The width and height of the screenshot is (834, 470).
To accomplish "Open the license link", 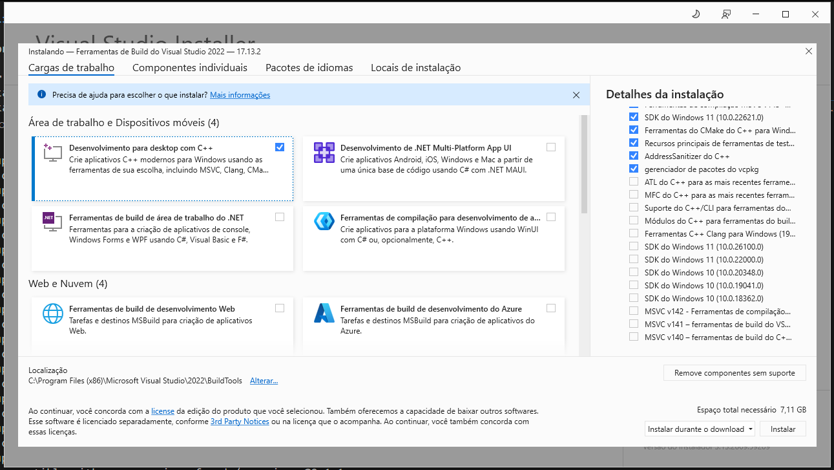I will tap(163, 411).
